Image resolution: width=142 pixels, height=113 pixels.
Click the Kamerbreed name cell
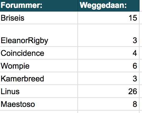[x=39, y=78]
